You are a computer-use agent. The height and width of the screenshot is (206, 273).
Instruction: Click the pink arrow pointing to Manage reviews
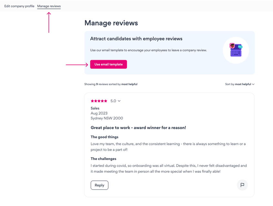(49, 22)
